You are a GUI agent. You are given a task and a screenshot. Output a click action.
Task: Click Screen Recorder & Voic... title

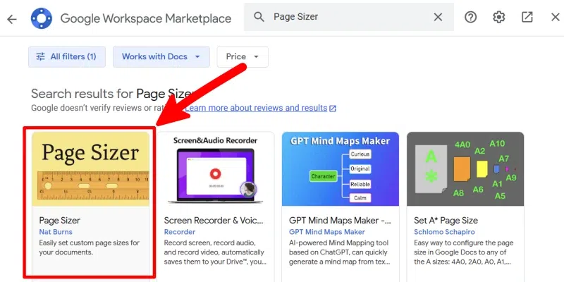point(214,220)
